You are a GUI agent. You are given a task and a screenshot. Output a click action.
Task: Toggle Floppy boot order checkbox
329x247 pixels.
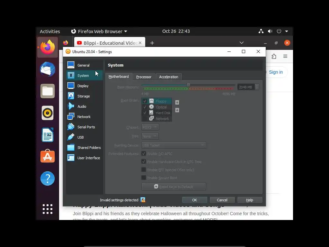pos(145,101)
